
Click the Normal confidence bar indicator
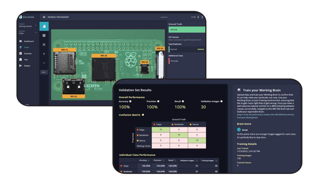pos(201,49)
